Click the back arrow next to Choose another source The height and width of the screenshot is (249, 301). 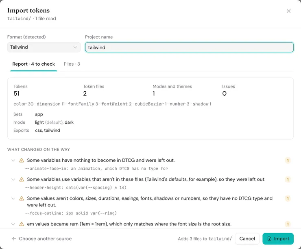point(14,239)
